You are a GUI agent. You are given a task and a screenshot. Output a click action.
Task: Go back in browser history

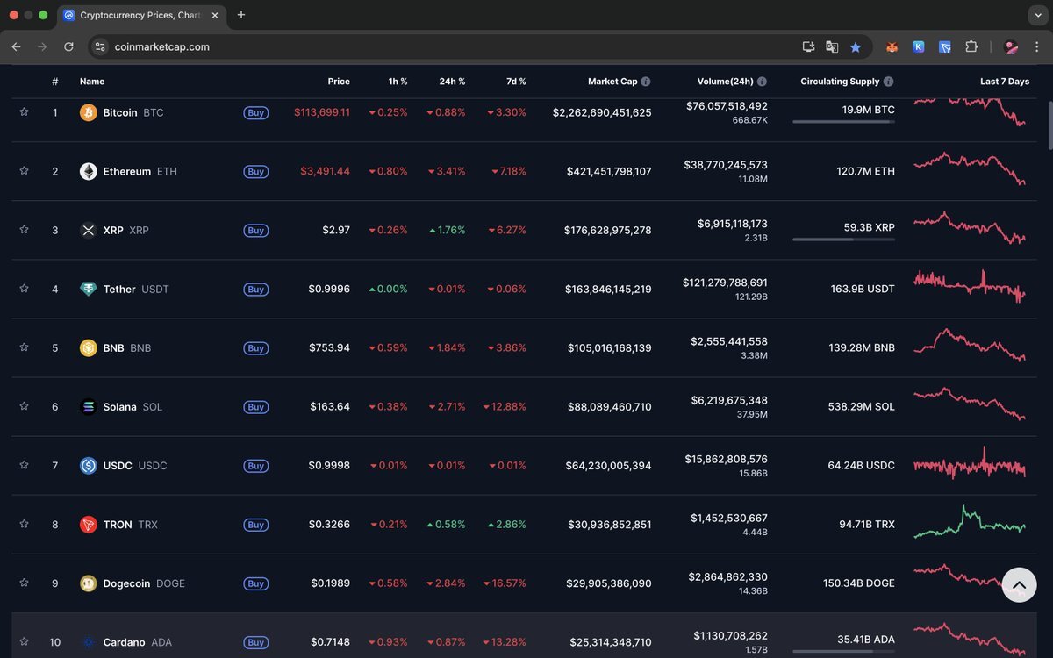click(16, 46)
